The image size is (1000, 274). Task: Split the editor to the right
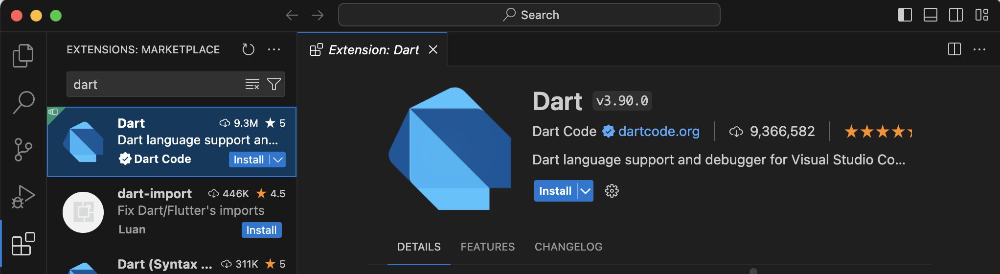[x=955, y=49]
